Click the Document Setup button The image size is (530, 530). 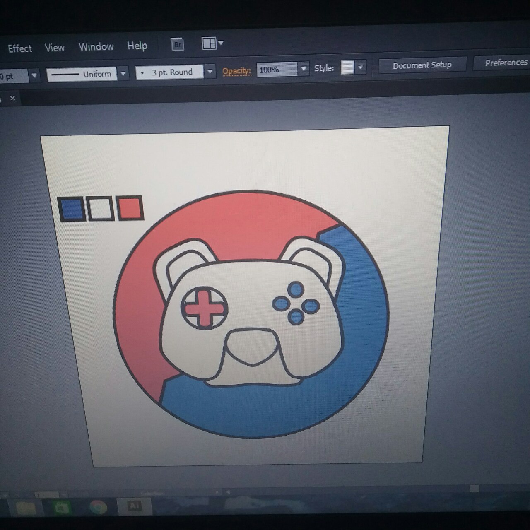tap(422, 65)
